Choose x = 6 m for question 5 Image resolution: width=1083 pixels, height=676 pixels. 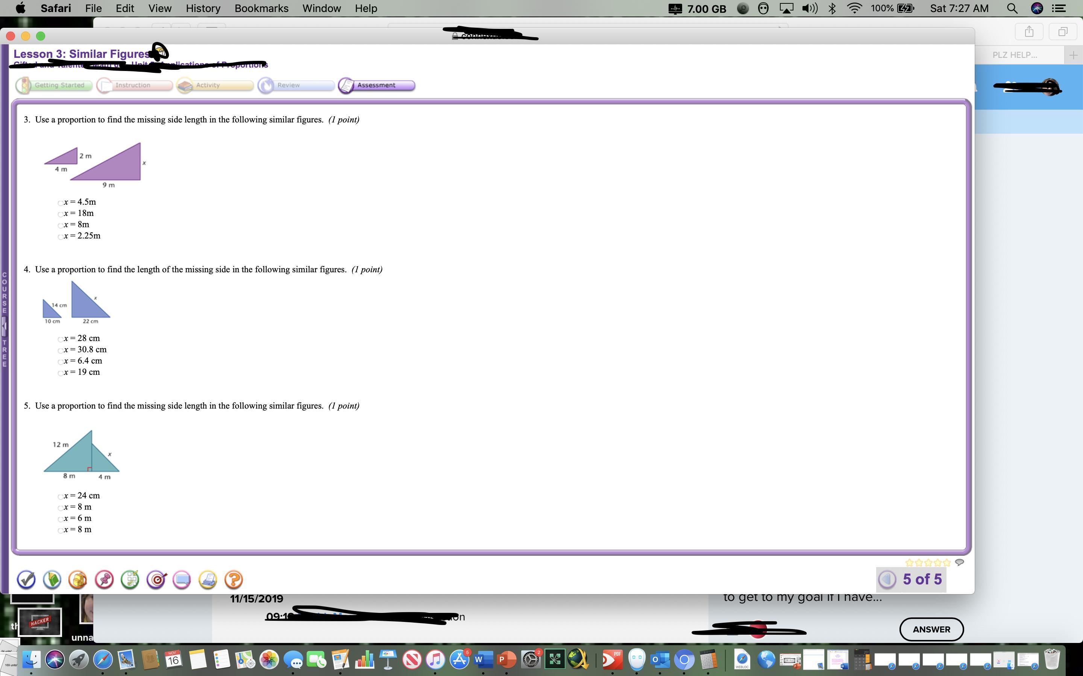point(61,519)
